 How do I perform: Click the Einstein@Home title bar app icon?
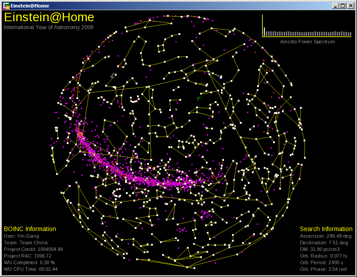click(6, 6)
